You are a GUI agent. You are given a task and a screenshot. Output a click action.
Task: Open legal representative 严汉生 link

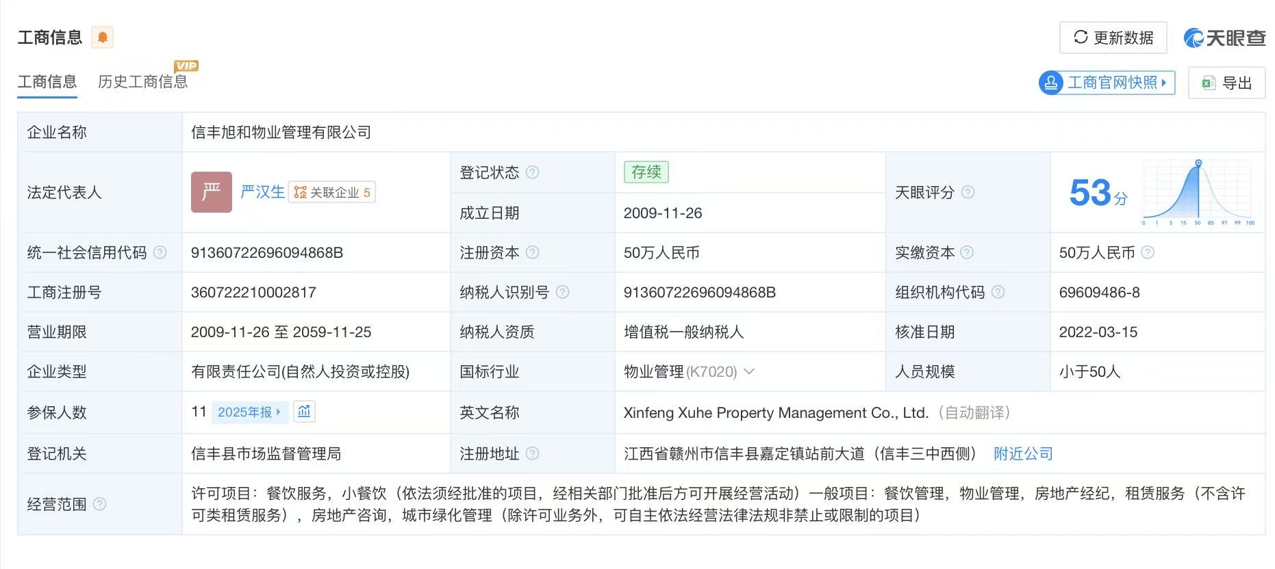coord(262,192)
